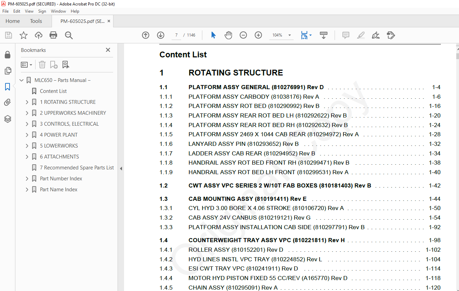Open the Help menu
Screen dimensions: 459x291
[x=75, y=11]
